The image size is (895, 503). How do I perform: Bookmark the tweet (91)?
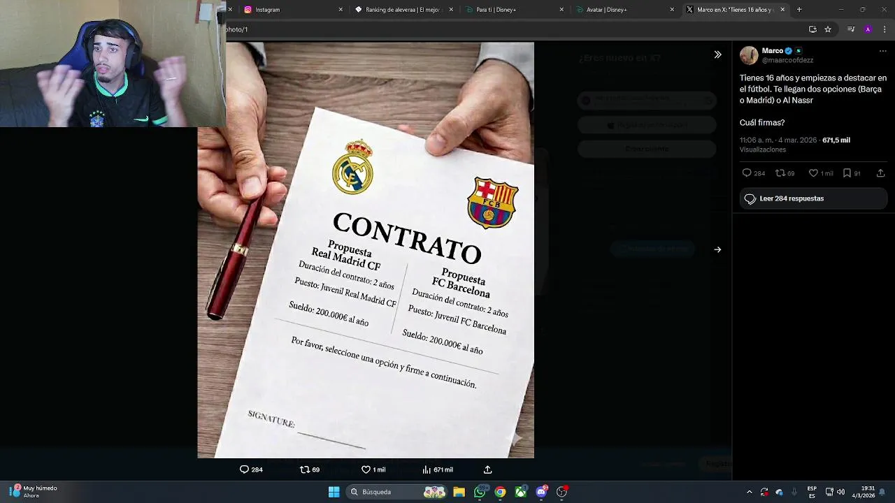(851, 173)
